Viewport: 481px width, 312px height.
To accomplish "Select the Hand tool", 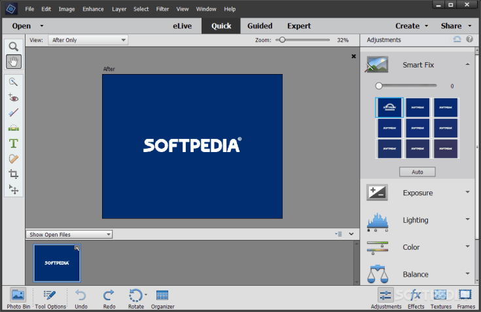I will click(13, 62).
